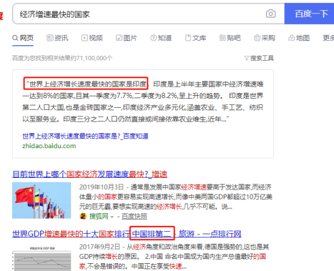Click the camera image search icon
334x271 pixels.
(271, 14)
